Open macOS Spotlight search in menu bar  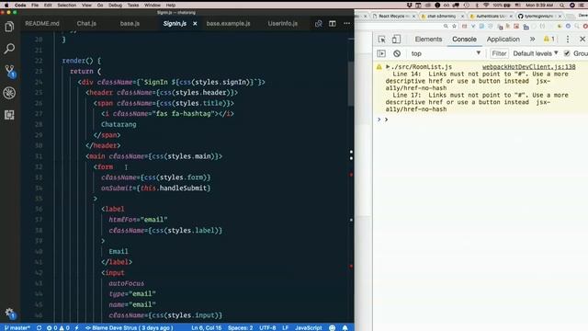561,5
